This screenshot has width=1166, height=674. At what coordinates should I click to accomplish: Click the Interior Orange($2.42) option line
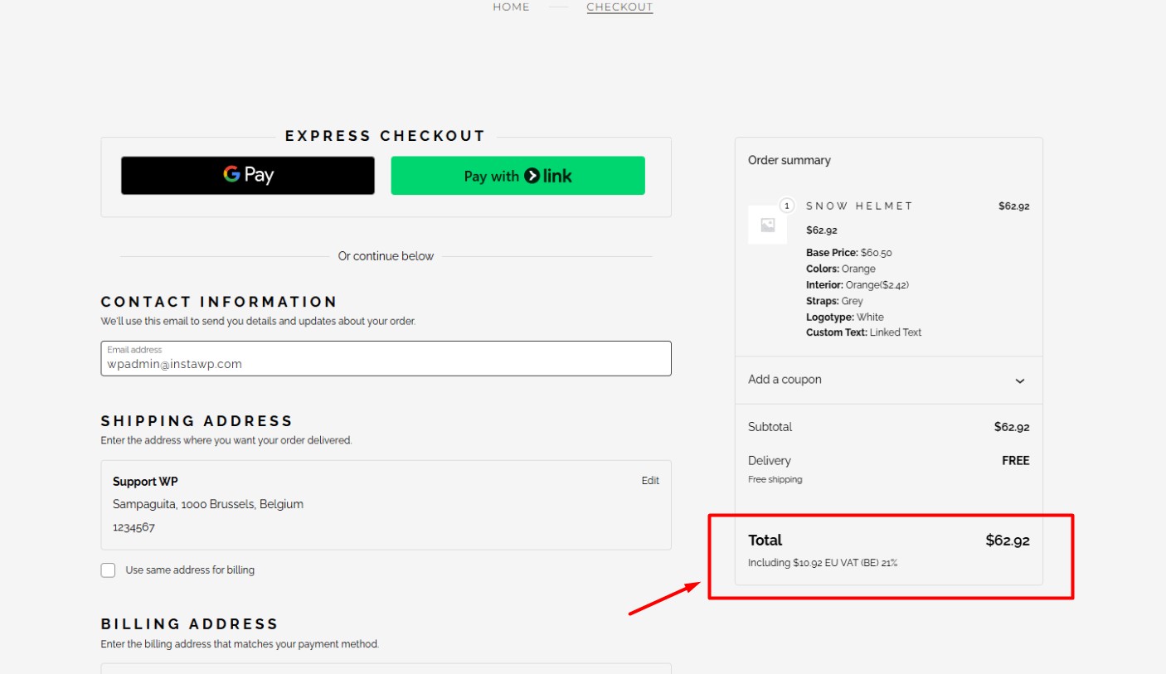point(857,285)
